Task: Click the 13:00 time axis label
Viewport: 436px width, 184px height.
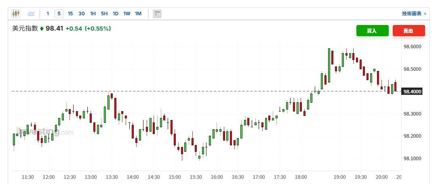Action: [x=91, y=177]
